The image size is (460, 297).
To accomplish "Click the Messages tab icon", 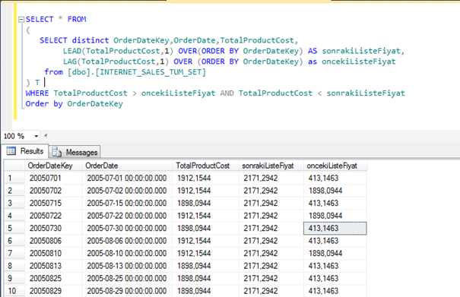I will (x=56, y=152).
